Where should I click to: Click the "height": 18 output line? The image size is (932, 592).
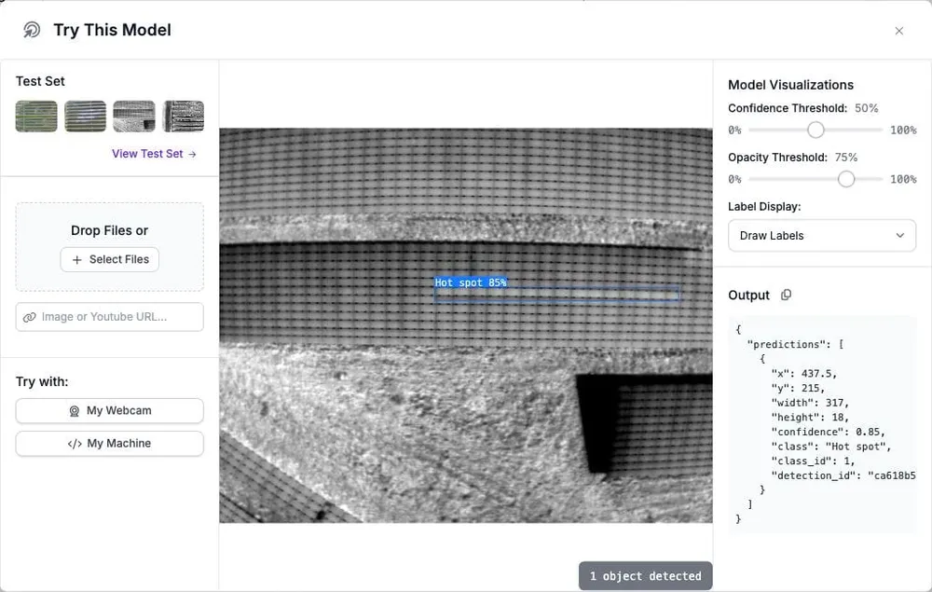point(810,418)
